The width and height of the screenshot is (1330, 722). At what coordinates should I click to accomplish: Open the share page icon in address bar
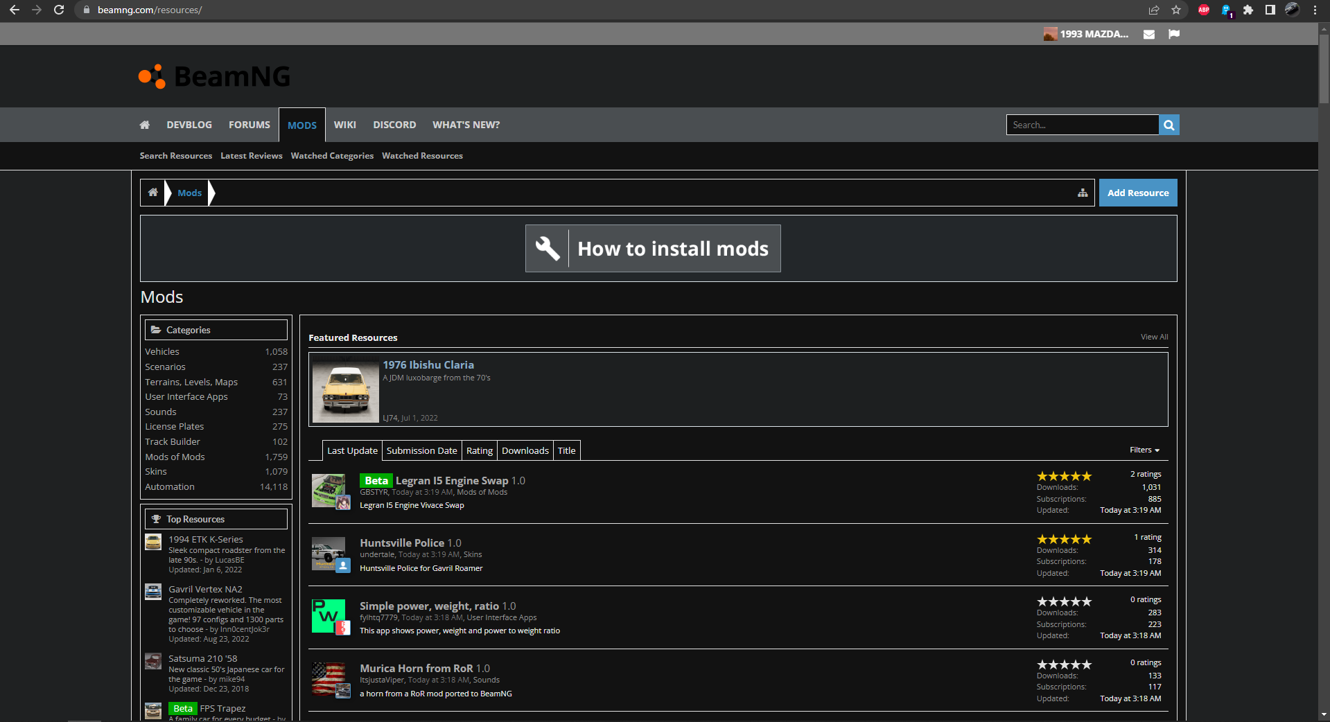pyautogui.click(x=1154, y=10)
